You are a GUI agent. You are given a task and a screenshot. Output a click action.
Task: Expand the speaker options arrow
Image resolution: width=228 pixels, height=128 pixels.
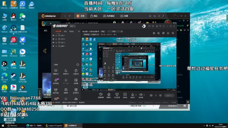(144, 95)
